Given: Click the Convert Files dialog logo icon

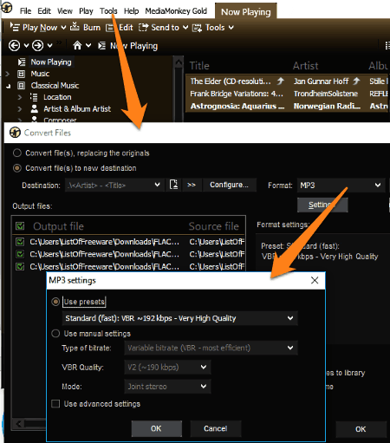Looking at the screenshot, I should coord(15,133).
